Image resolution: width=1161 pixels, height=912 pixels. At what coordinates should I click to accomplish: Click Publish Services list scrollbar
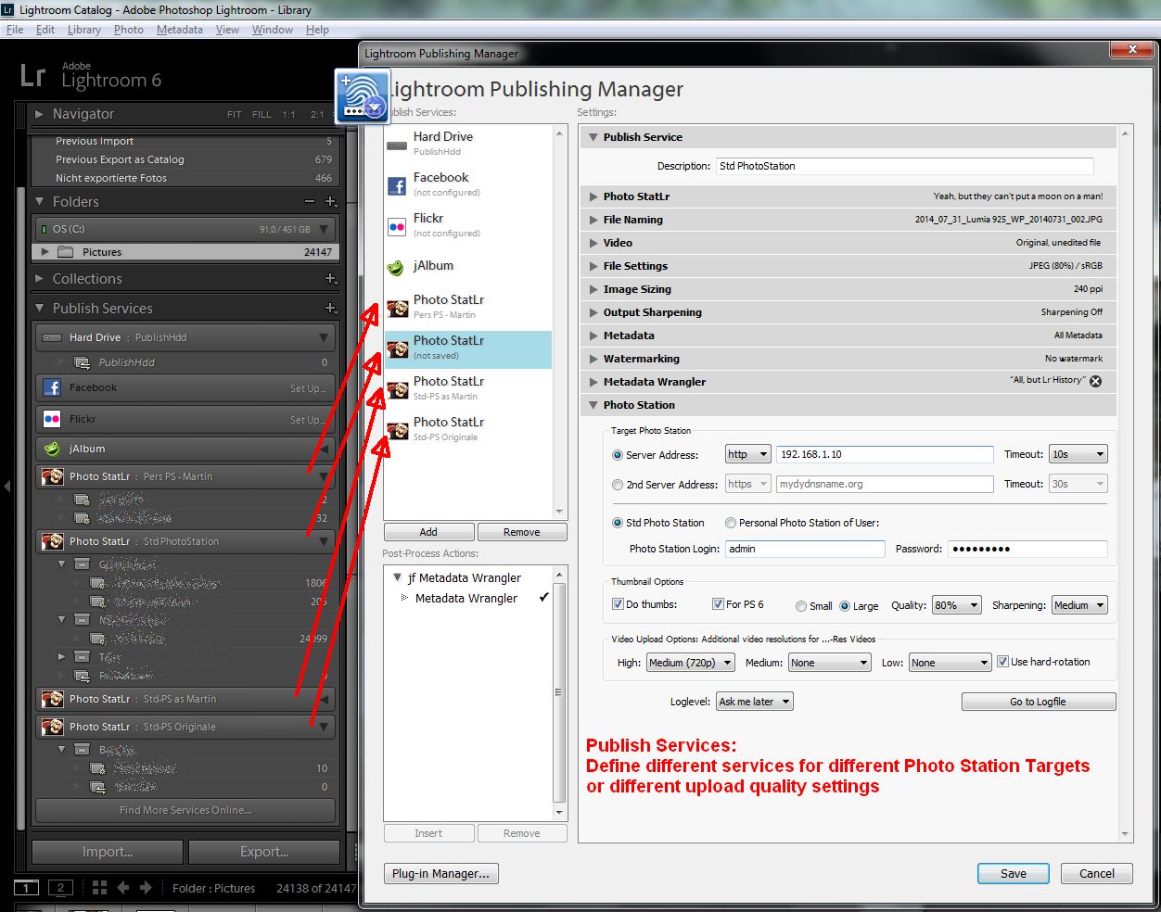(559, 322)
